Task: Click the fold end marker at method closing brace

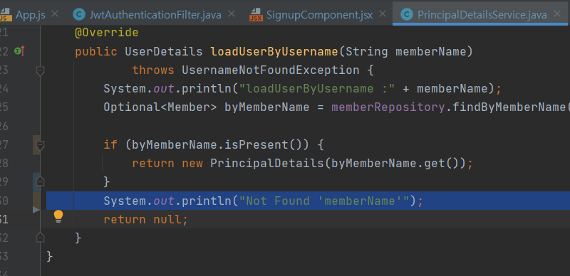Action: click(41, 238)
